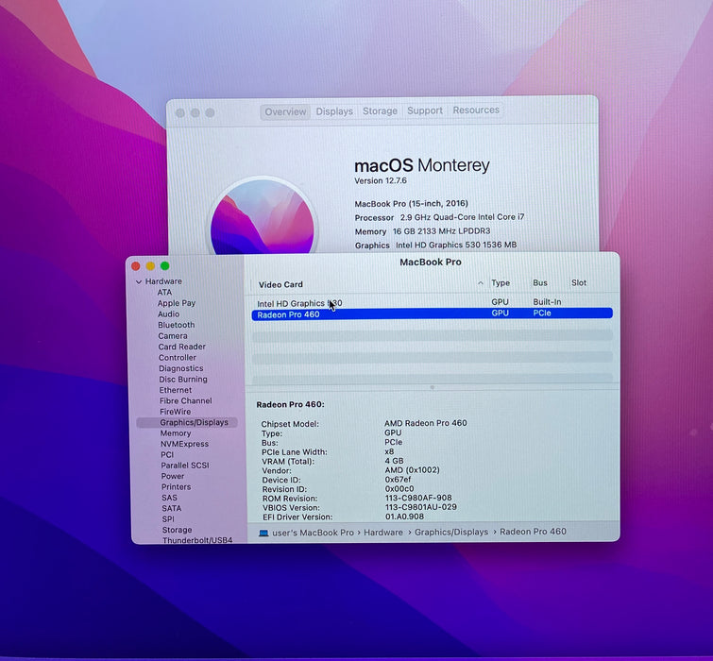Click MacBook Pro (15-inch, 2016) model text
Screen dimensions: 713x661
tap(411, 204)
